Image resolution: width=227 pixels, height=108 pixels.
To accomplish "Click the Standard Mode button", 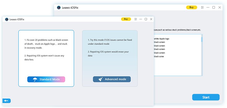I will pyautogui.click(x=46, y=79).
